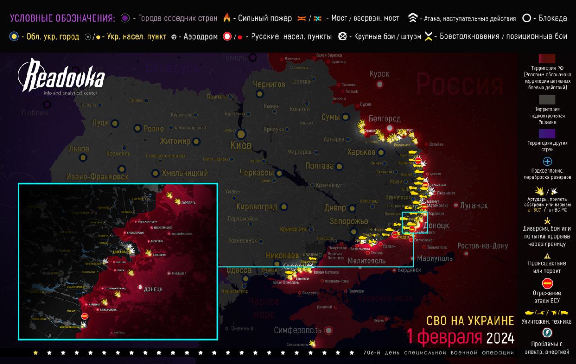Screen dimensions: 576x364
Task: Click the Аэродром legend icon
Action: click(174, 37)
